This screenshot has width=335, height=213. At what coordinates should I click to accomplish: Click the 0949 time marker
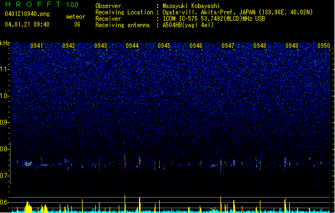[x=292, y=45]
